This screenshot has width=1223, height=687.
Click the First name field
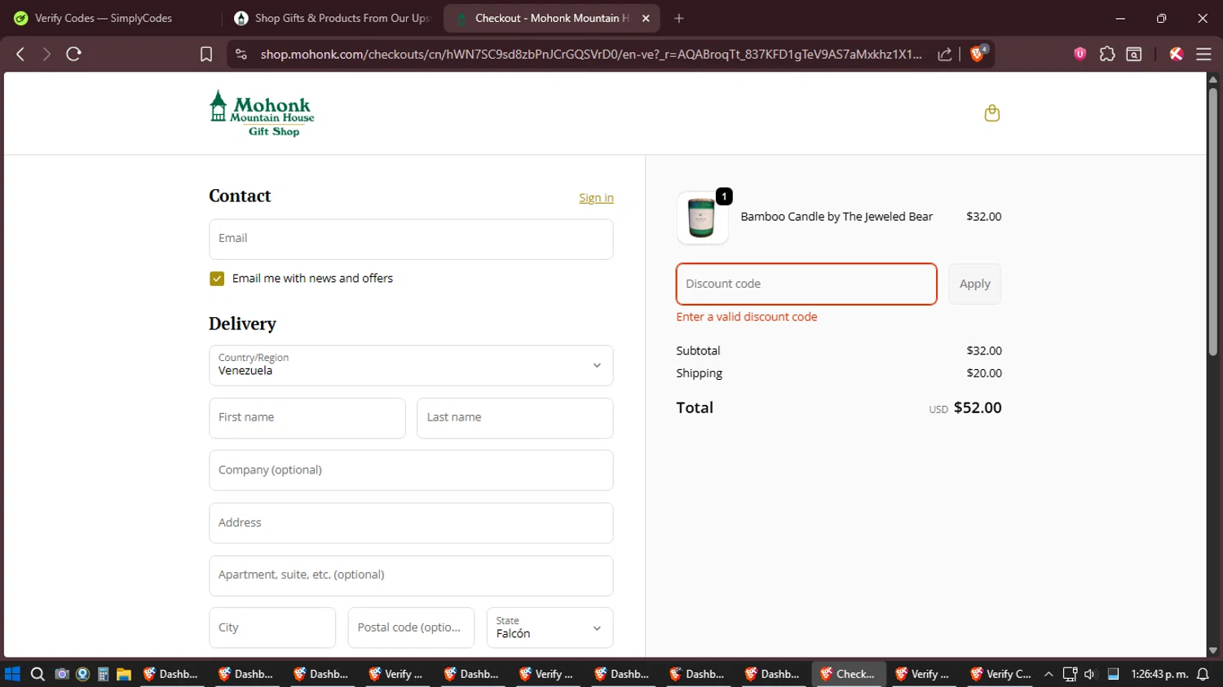pyautogui.click(x=307, y=418)
